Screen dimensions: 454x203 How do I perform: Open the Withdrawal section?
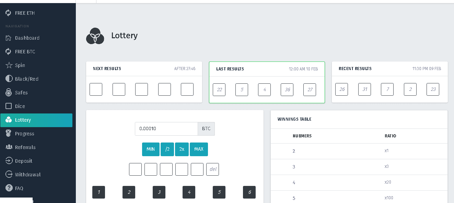(x=27, y=175)
